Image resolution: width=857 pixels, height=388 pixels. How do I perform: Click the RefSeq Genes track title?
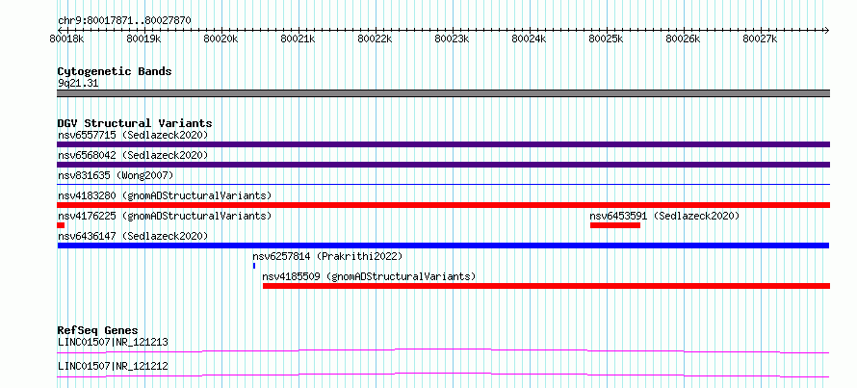click(98, 330)
